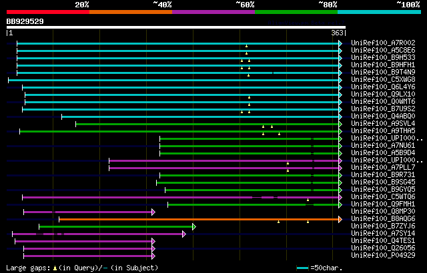
Task: Click the yellow query-gap symbol in the legend
Action: pyautogui.click(x=55, y=268)
